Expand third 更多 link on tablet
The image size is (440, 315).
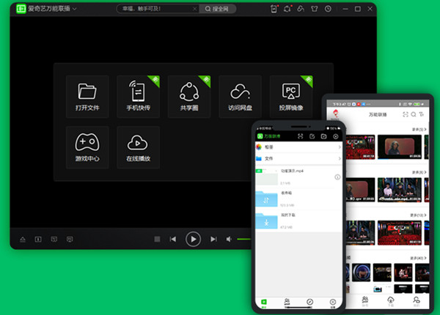click(x=418, y=215)
